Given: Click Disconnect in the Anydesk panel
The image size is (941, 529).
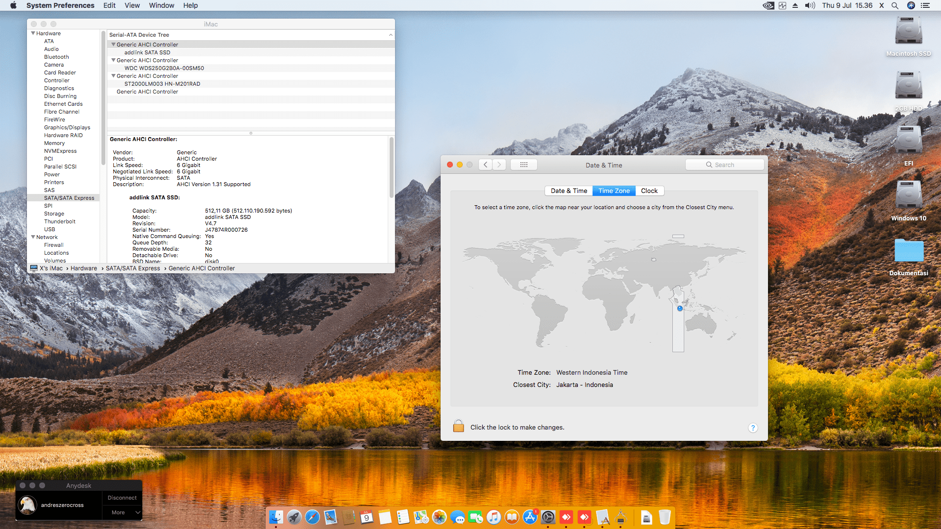Looking at the screenshot, I should pos(122,498).
